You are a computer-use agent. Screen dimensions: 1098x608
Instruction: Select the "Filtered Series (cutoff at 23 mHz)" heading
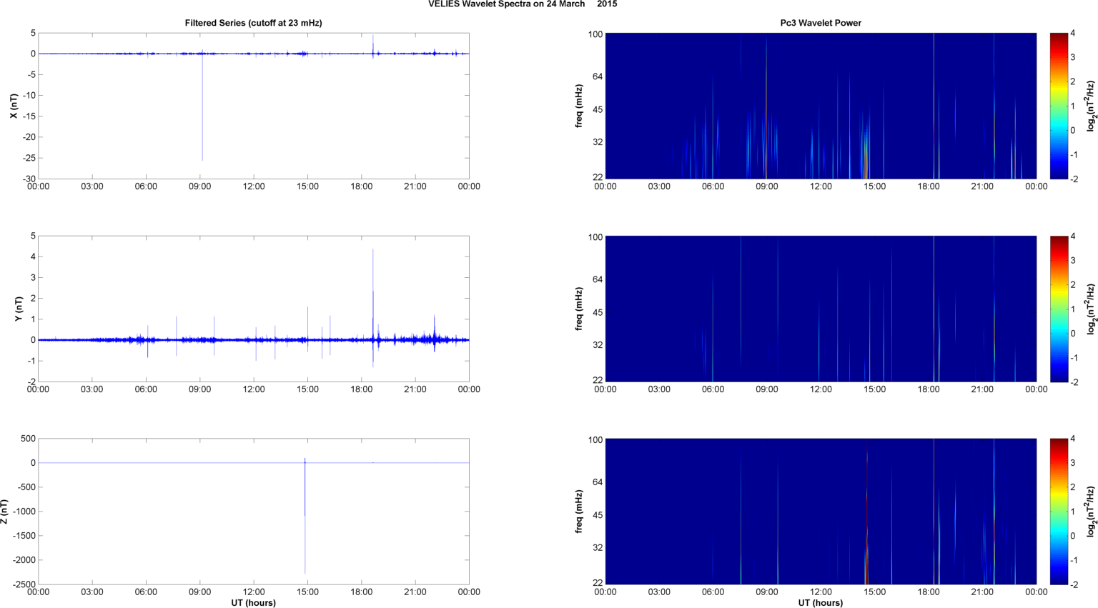click(x=254, y=23)
